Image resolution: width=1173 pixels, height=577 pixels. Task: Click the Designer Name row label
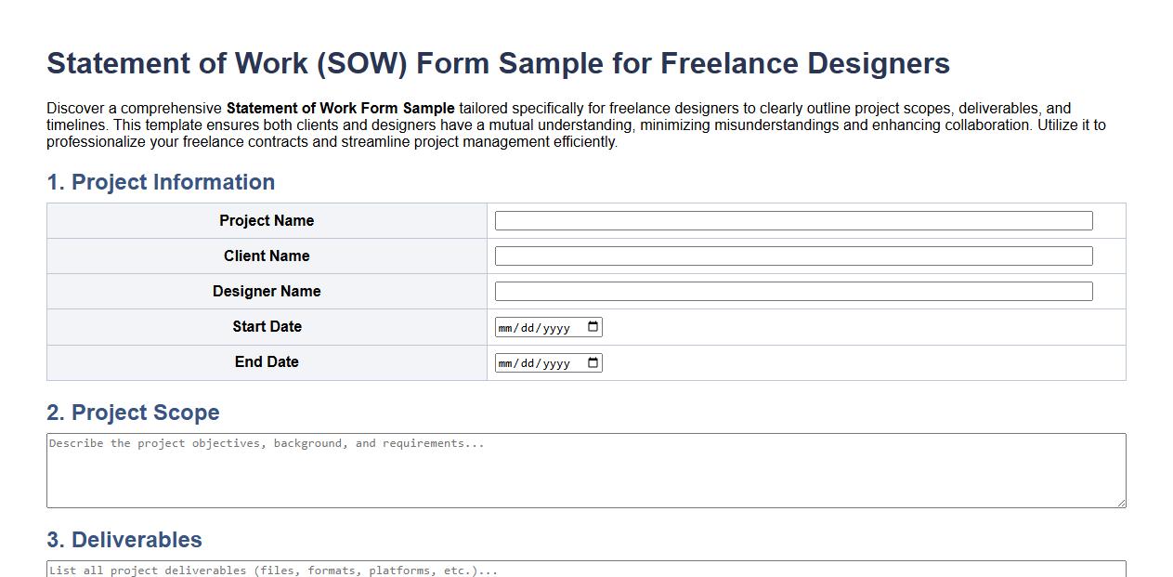point(267,291)
